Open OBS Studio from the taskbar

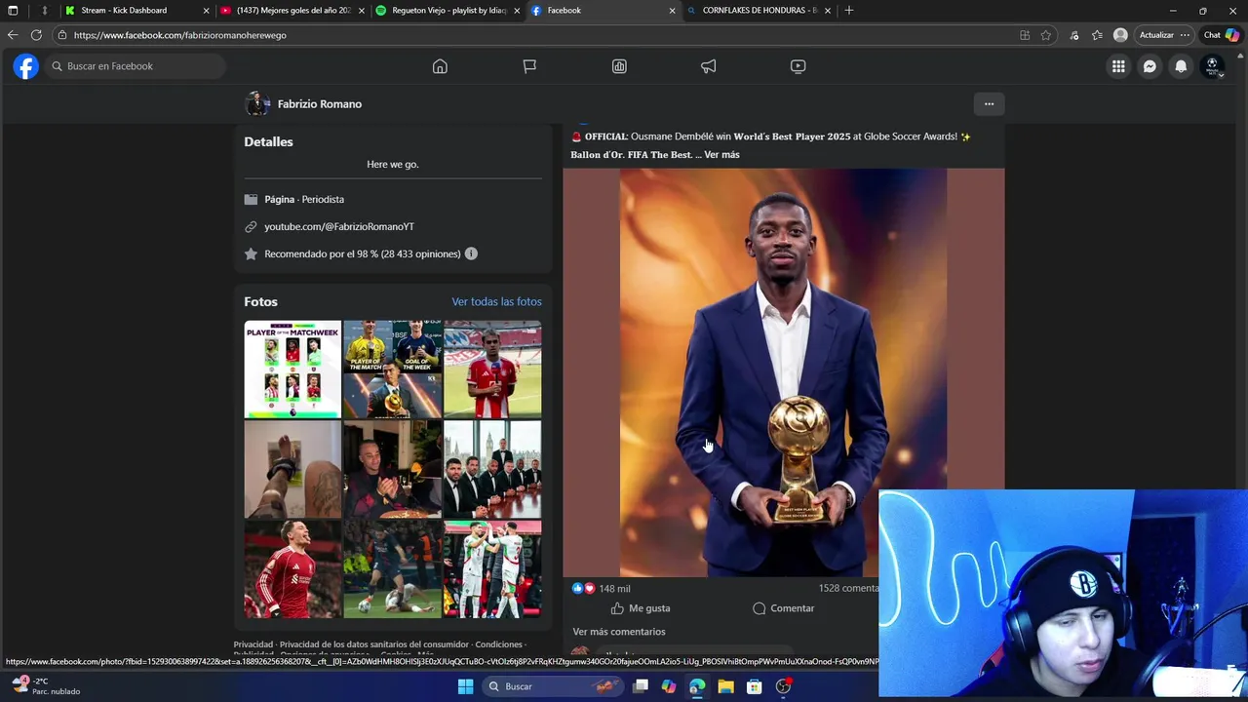point(783,686)
